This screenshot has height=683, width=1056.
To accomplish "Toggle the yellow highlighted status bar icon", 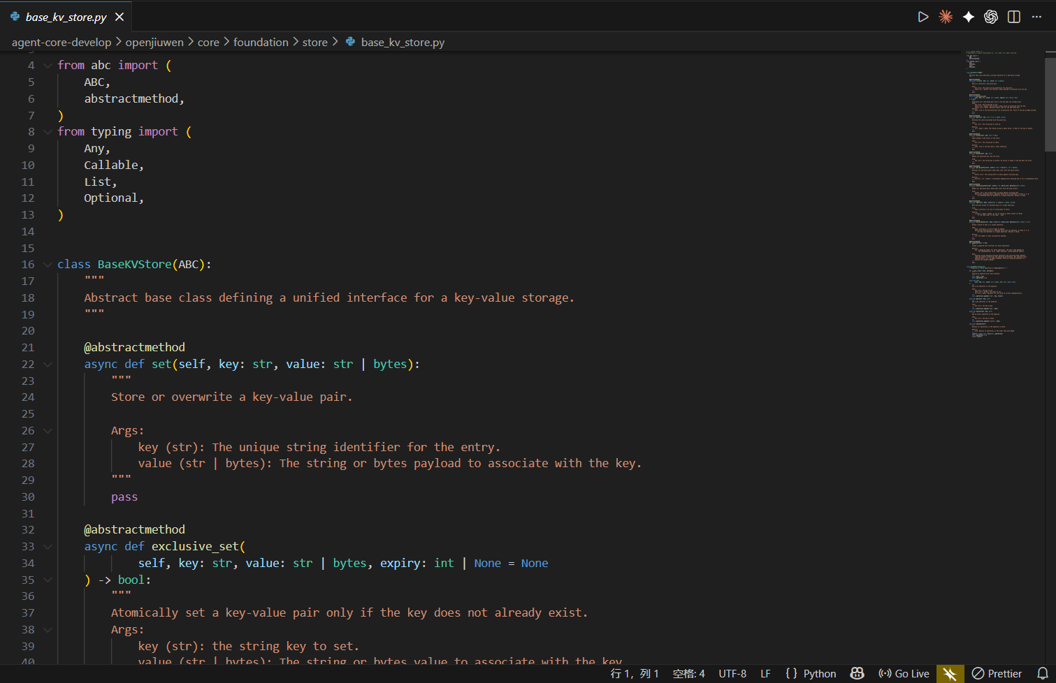I will coord(950,673).
